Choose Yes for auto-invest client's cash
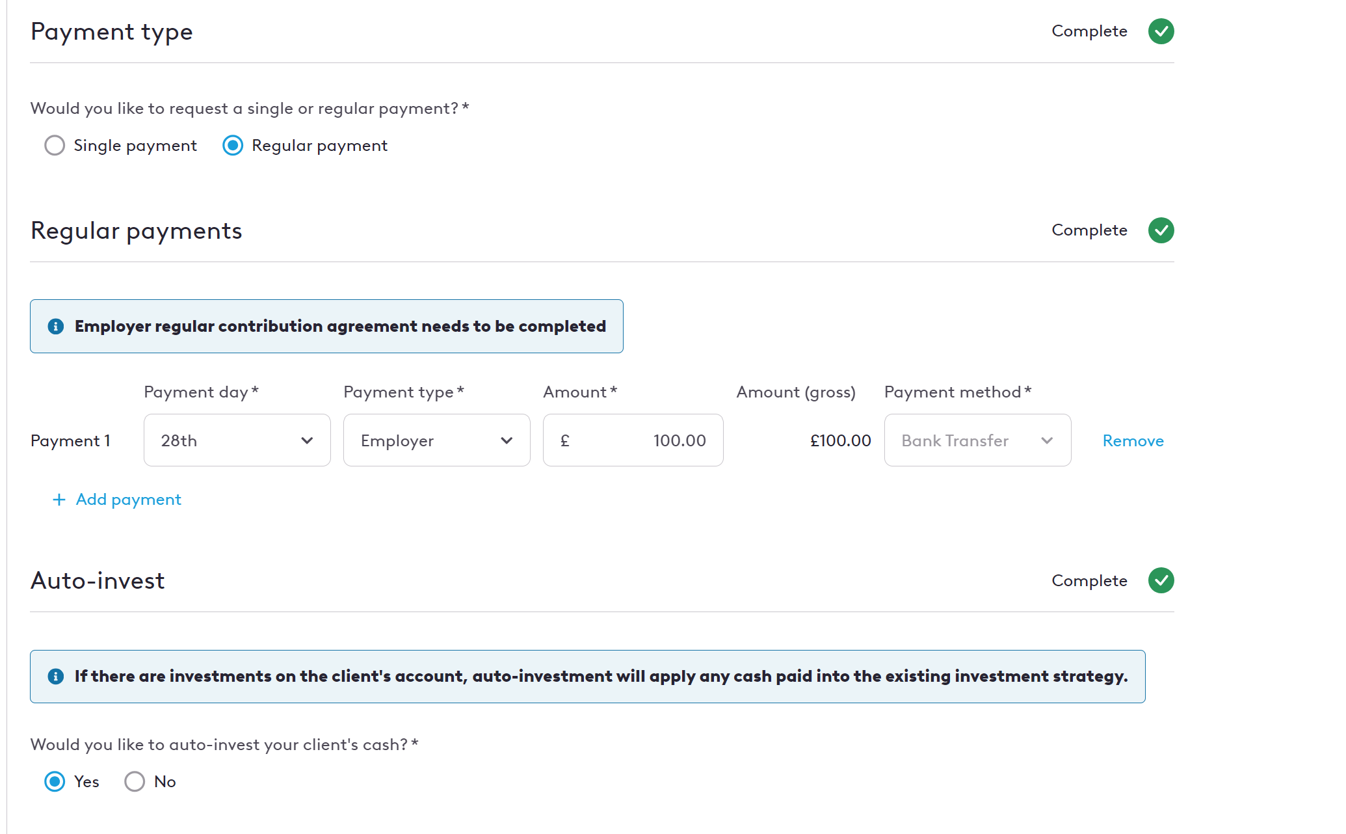The image size is (1346, 834). [55, 781]
